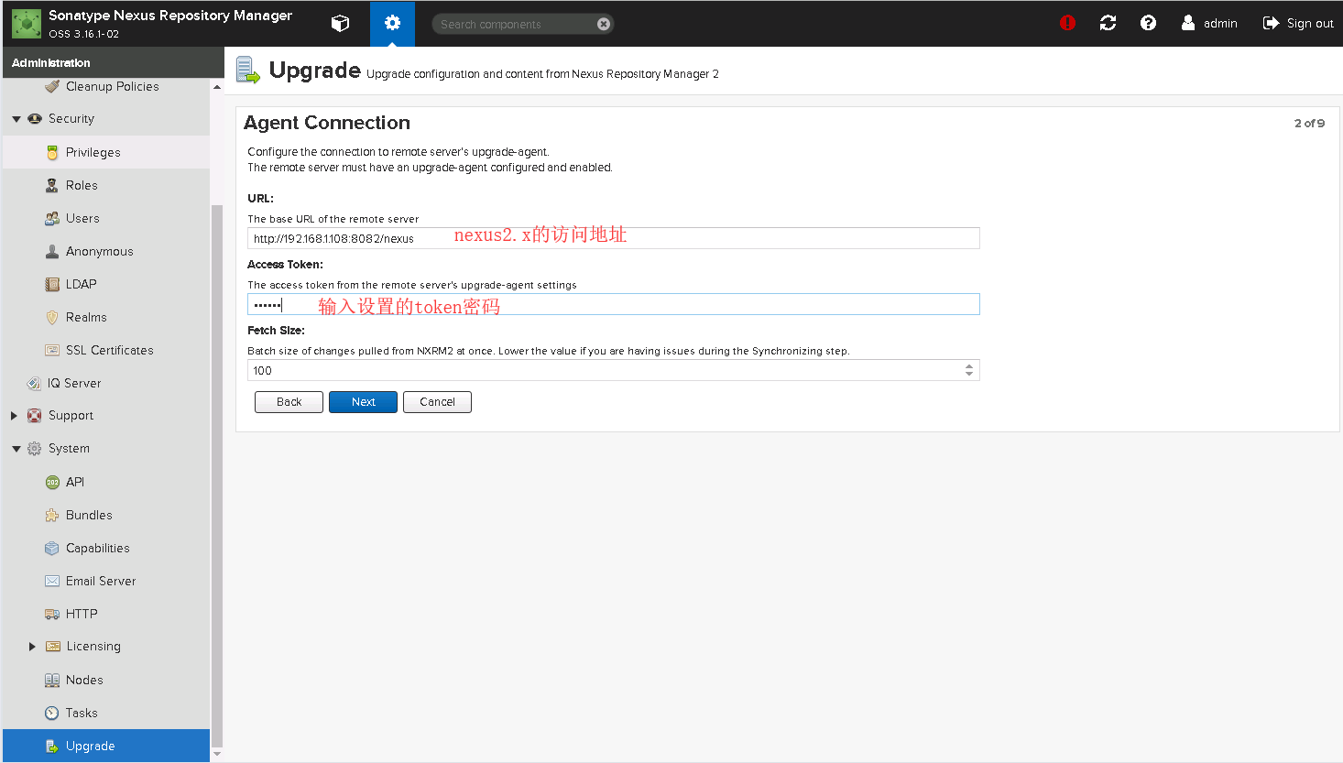Viewport: 1343px width, 763px height.
Task: Collapse the System tree node
Action: pos(16,449)
